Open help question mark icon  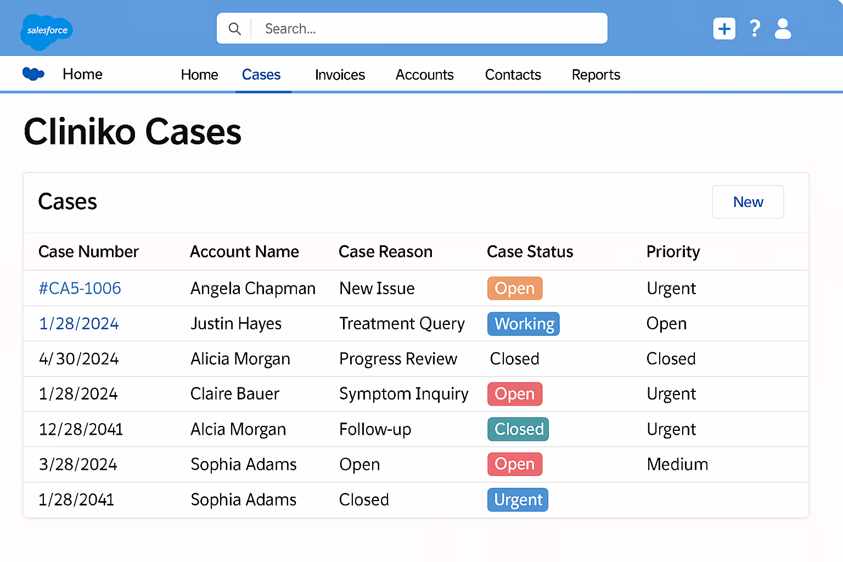755,29
